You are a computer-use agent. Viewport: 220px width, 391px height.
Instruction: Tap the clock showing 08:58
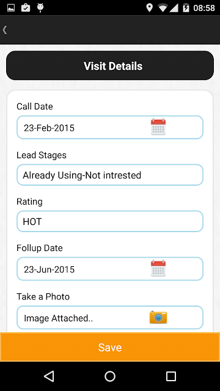(204, 8)
